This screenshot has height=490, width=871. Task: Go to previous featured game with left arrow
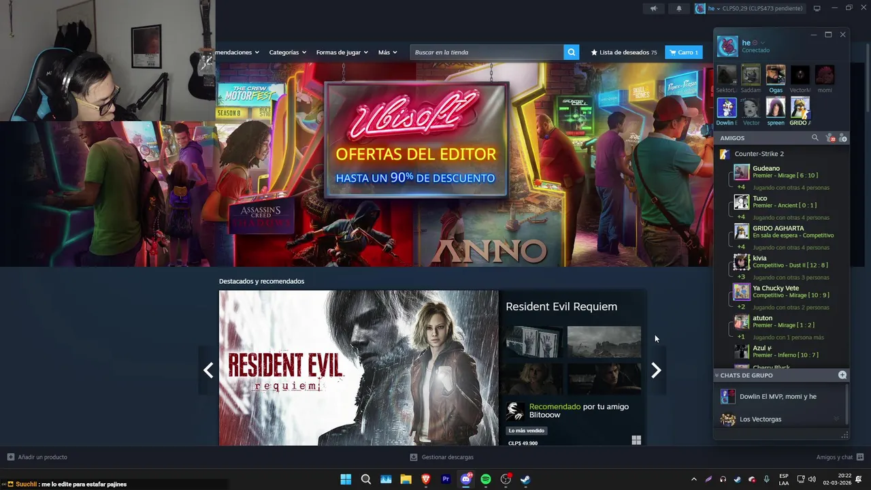208,370
